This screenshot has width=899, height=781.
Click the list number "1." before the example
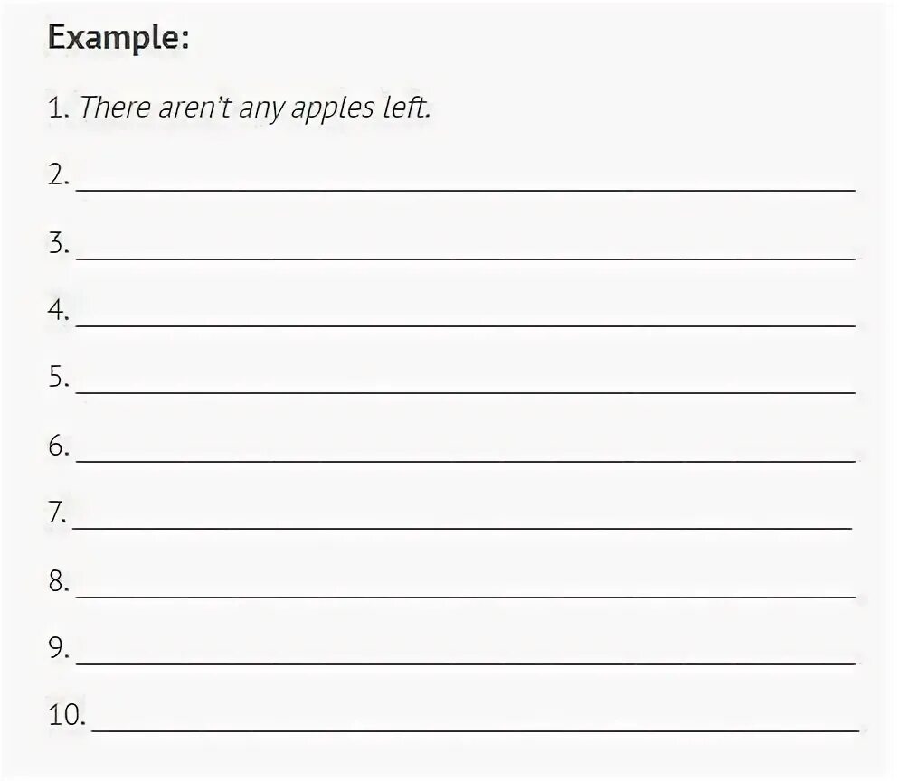59,109
